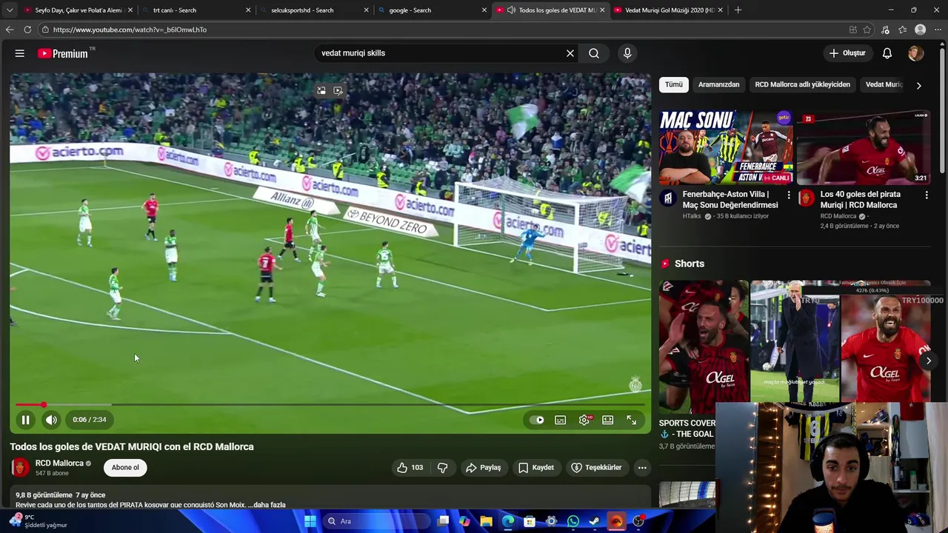This screenshot has width=948, height=533.
Task: Seek on the video progress bar
Action: click(330, 405)
